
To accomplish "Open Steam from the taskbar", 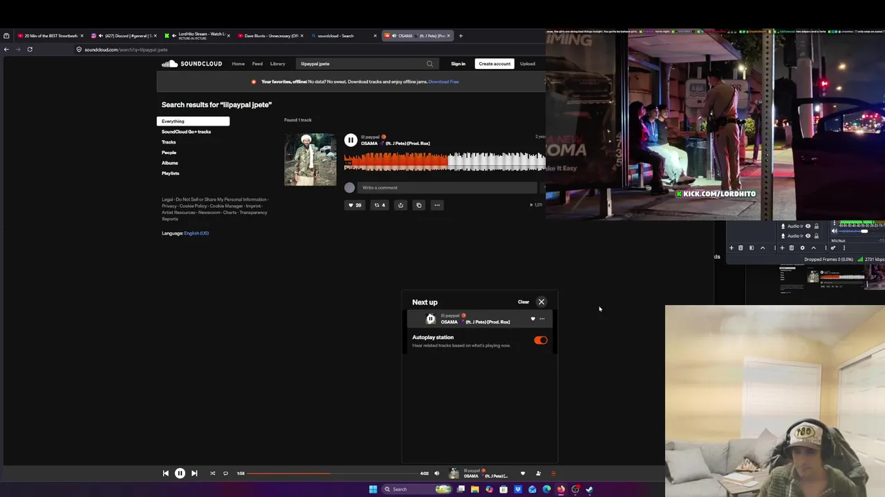I will 589,489.
